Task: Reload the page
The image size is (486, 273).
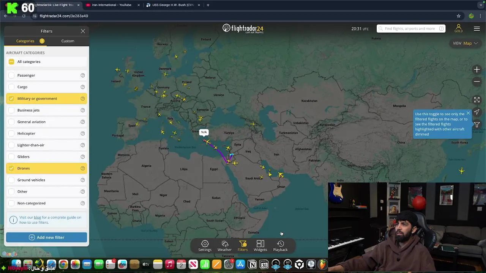Action: (x=24, y=16)
